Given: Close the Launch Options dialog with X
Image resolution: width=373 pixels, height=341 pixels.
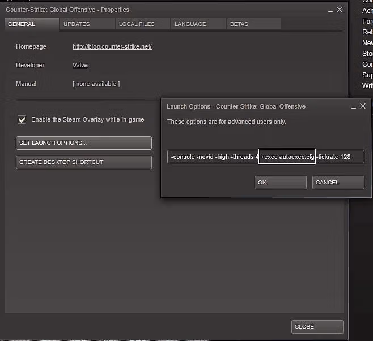Looking at the screenshot, I should (363, 106).
